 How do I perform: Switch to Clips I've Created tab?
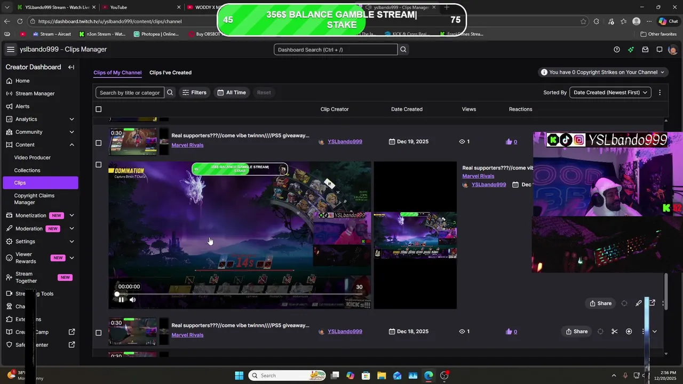click(170, 73)
